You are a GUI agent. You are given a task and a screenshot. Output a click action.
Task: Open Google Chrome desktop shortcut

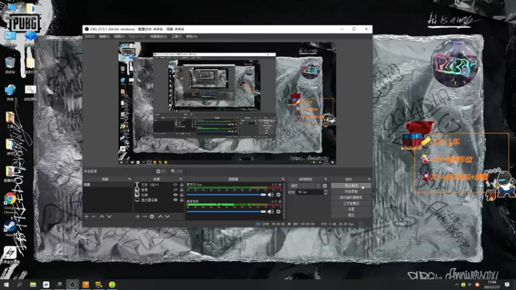[x=10, y=202]
